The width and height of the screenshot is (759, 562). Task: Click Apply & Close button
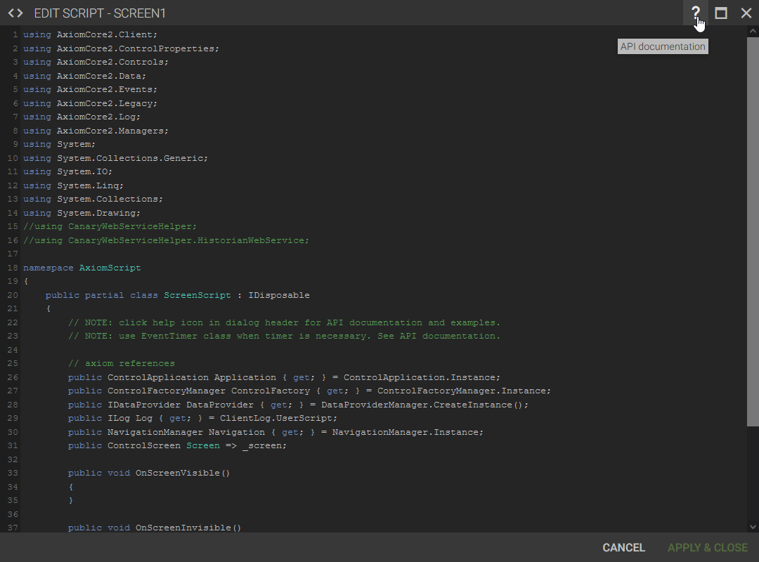(708, 547)
